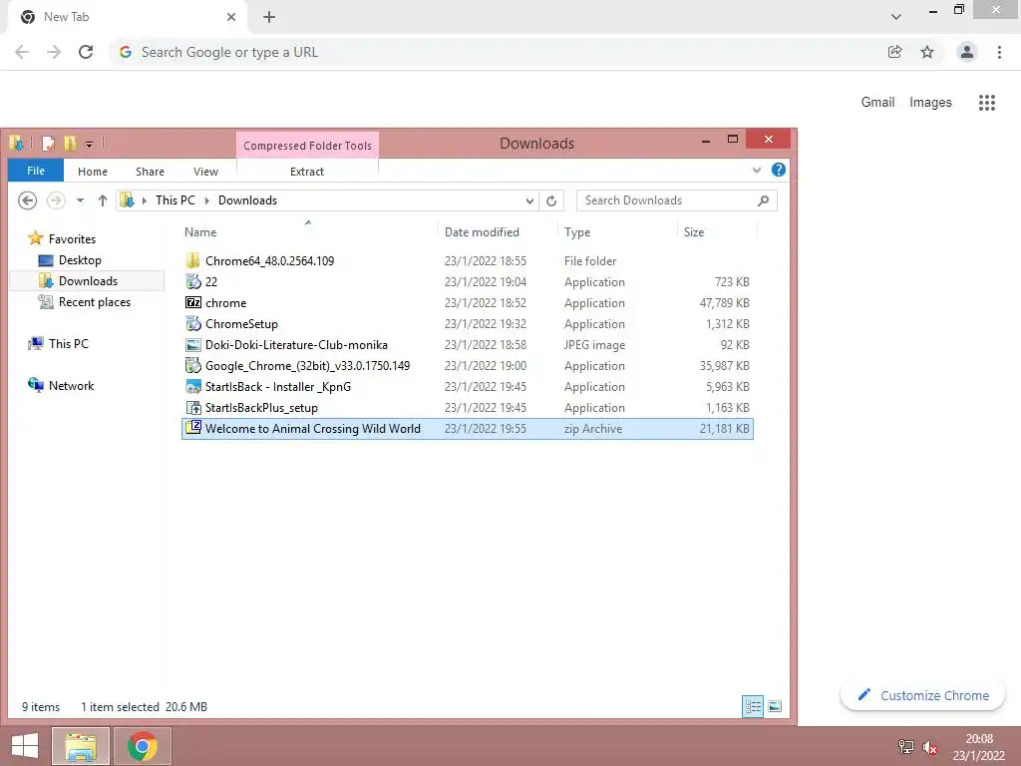
Task: Open Gmail link
Action: (877, 103)
